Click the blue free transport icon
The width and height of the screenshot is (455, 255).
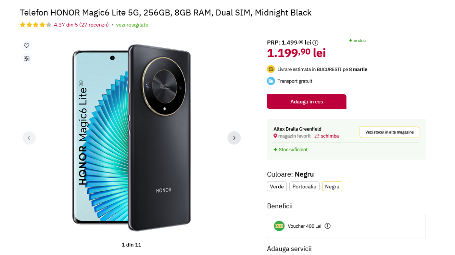[x=271, y=81]
